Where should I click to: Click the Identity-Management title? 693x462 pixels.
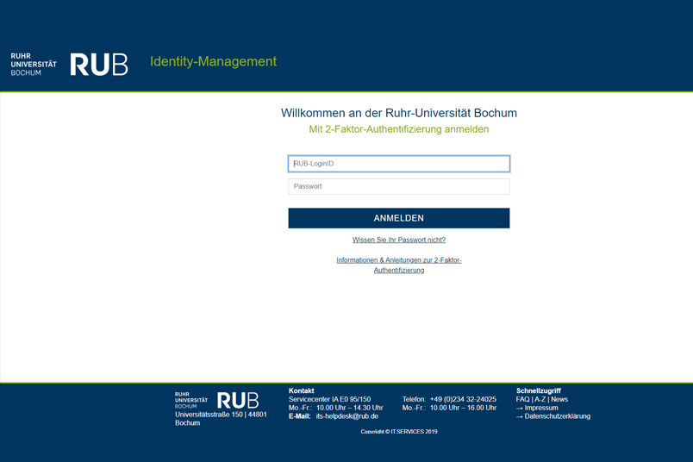point(213,61)
